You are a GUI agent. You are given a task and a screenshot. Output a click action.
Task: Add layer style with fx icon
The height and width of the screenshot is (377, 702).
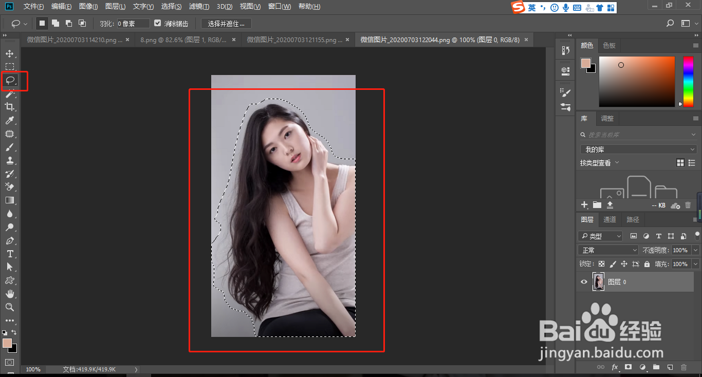point(615,367)
